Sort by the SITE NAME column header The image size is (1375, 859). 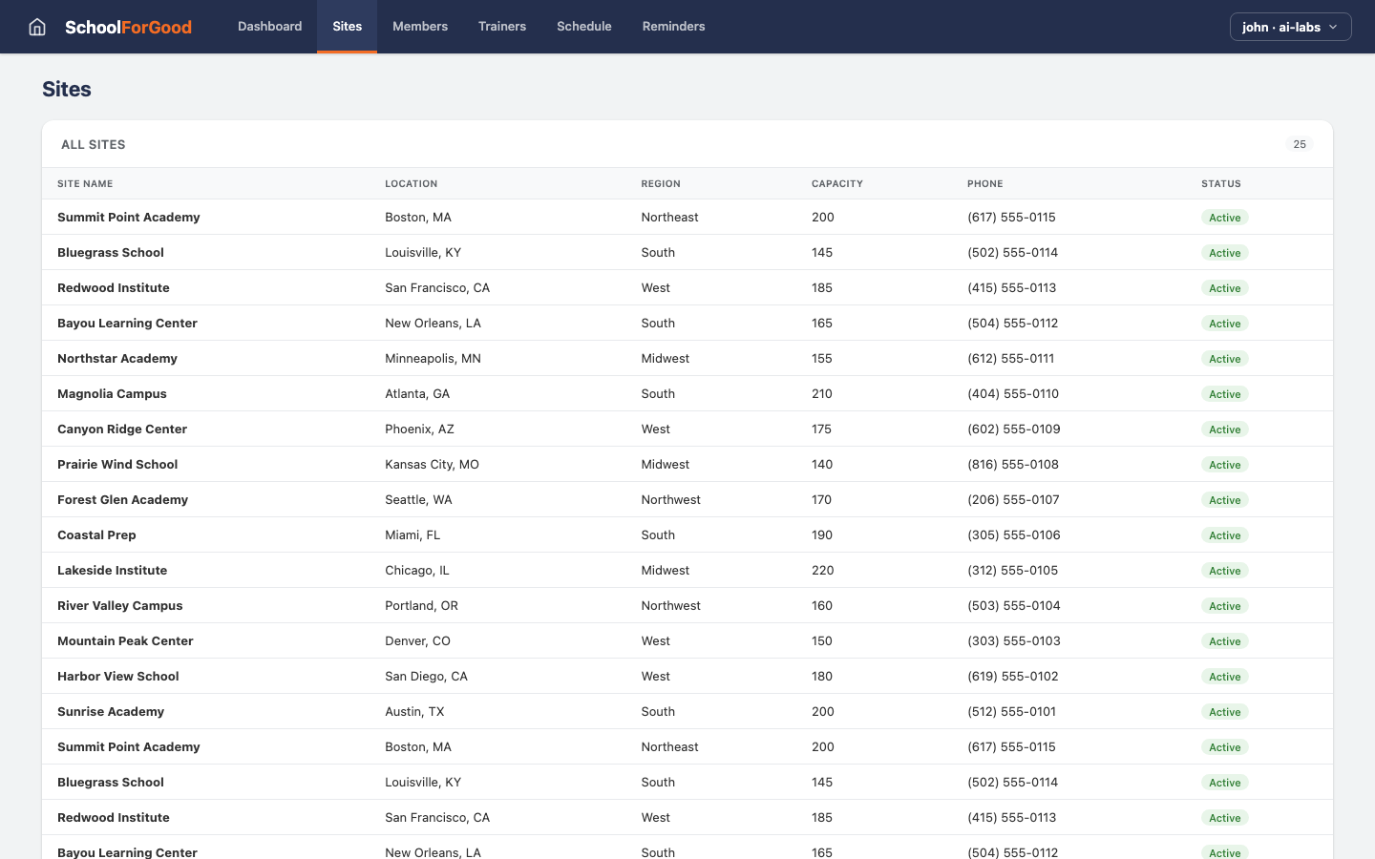pyautogui.click(x=85, y=183)
